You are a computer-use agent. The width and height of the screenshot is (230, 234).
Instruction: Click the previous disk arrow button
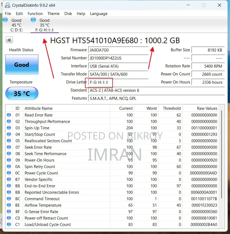9,40
